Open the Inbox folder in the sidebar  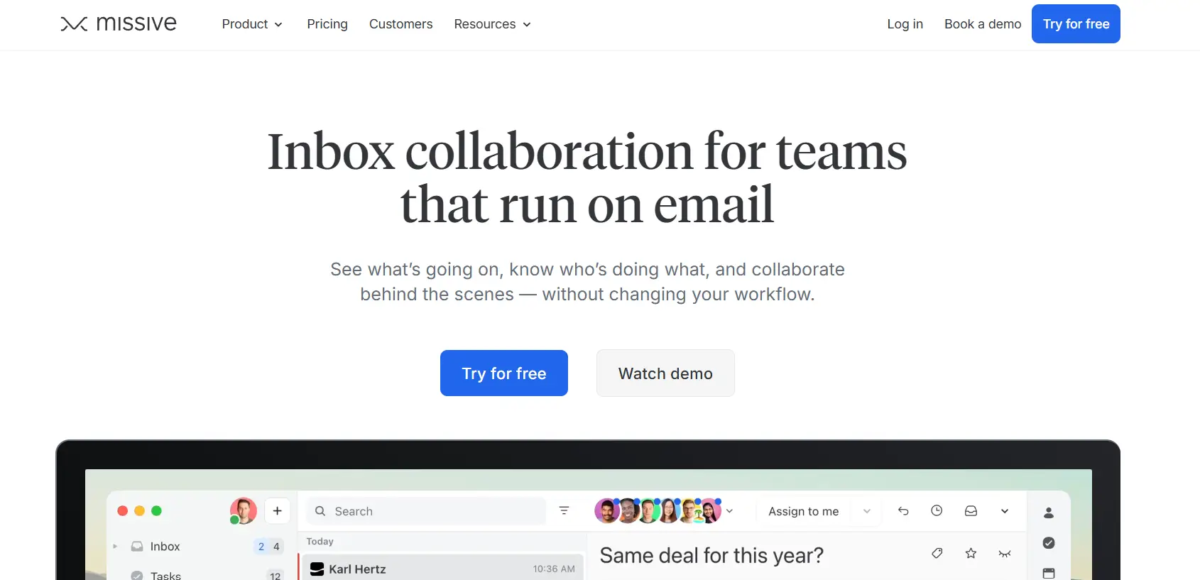(165, 547)
